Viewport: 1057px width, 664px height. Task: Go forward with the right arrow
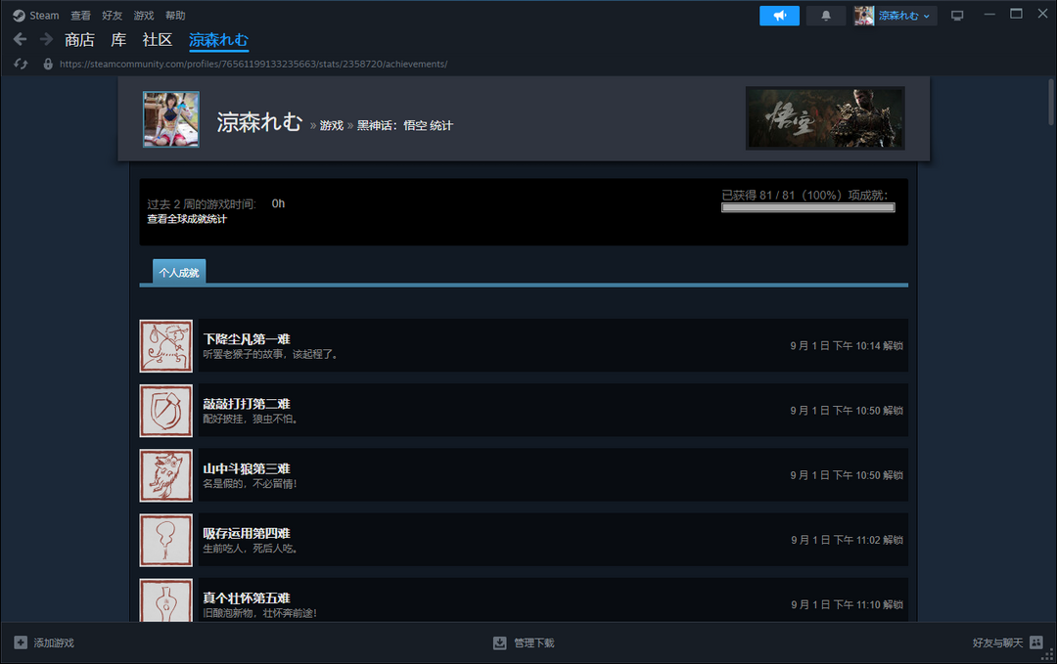46,40
